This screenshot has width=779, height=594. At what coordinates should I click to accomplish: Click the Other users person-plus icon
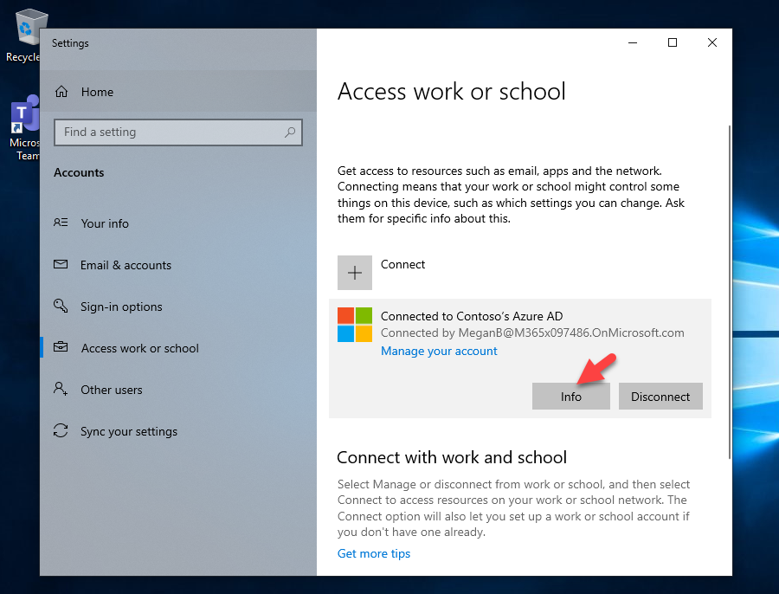coord(61,388)
